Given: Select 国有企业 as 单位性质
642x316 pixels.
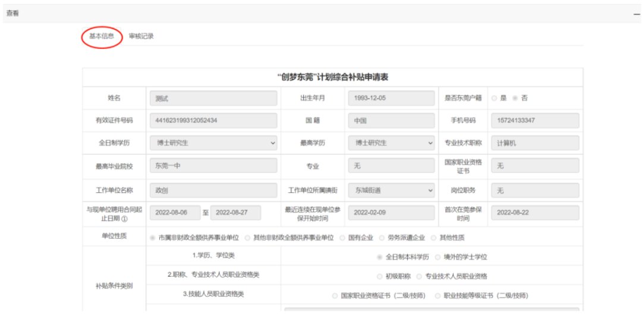Looking at the screenshot, I should click(x=342, y=238).
